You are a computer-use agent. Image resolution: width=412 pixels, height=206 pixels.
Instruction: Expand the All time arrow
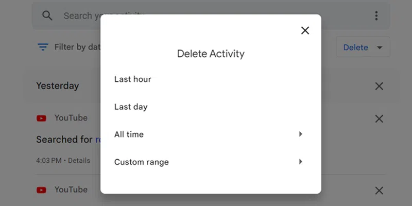(x=300, y=134)
